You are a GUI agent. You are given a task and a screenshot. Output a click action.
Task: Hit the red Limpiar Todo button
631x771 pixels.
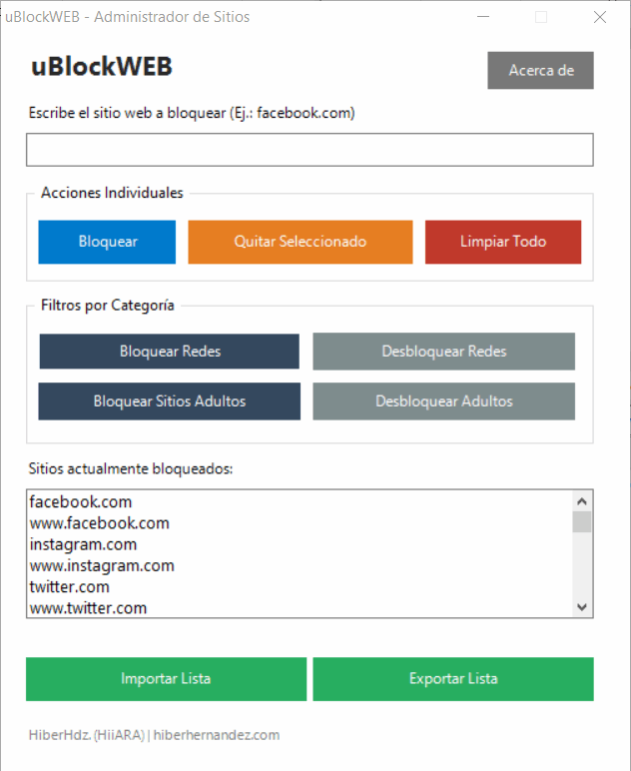502,242
